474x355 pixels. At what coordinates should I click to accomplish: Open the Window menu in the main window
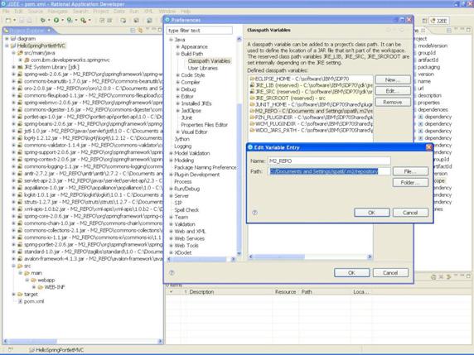pyautogui.click(x=167, y=11)
